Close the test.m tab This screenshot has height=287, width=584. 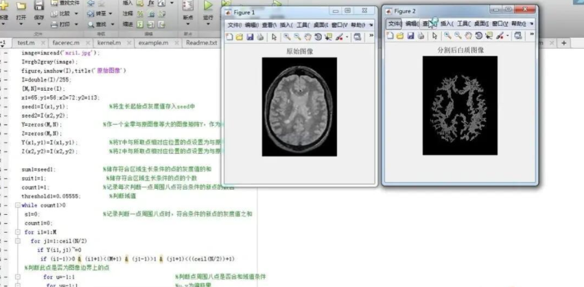tap(43, 43)
